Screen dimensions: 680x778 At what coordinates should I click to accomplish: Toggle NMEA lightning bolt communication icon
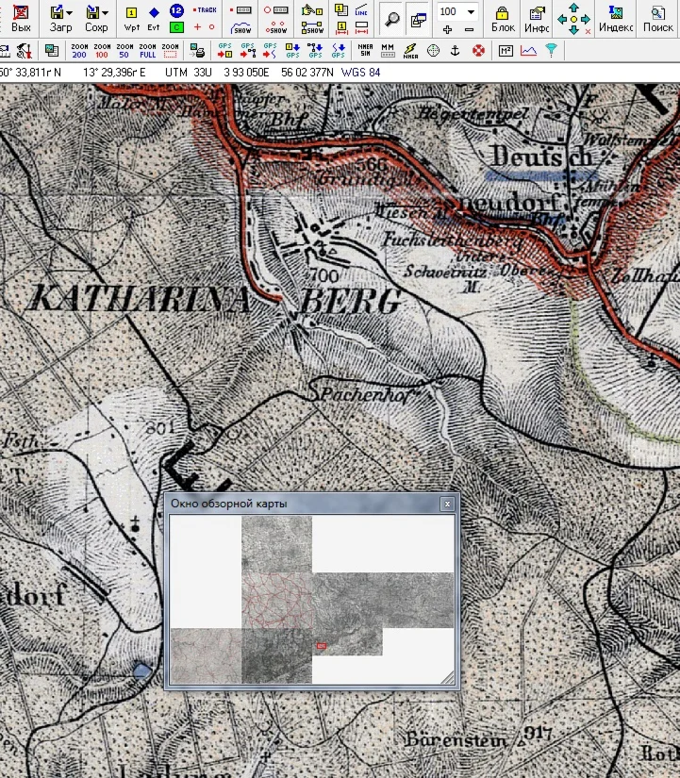pyautogui.click(x=410, y=50)
